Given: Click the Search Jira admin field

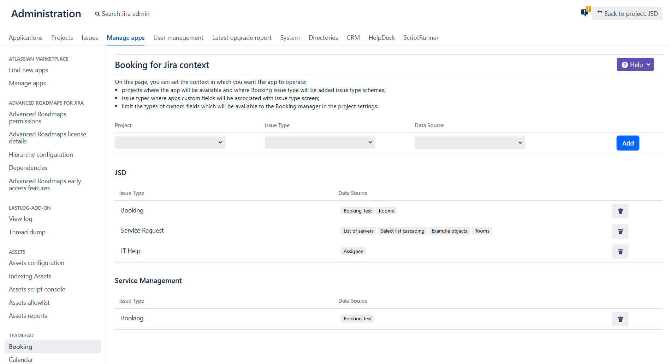Looking at the screenshot, I should pos(125,14).
